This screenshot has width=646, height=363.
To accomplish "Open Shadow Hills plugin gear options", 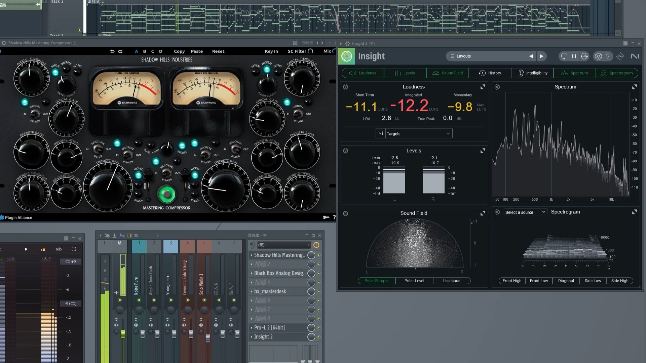I will tap(4, 43).
